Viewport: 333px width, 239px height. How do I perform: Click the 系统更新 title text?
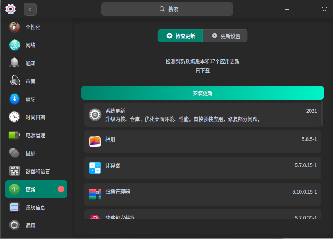click(x=115, y=111)
